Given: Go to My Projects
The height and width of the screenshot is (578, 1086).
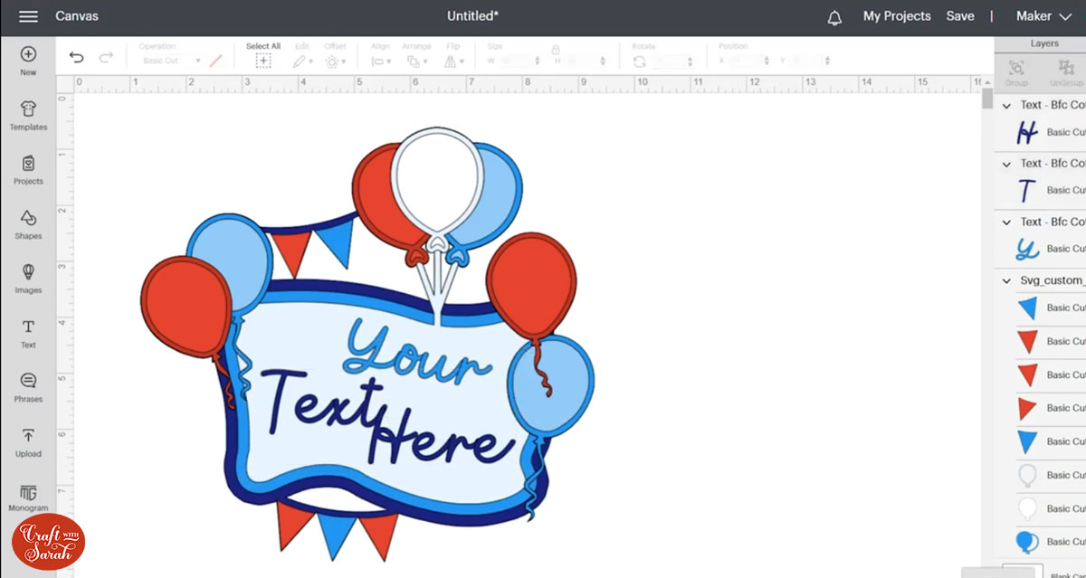Looking at the screenshot, I should tap(896, 16).
